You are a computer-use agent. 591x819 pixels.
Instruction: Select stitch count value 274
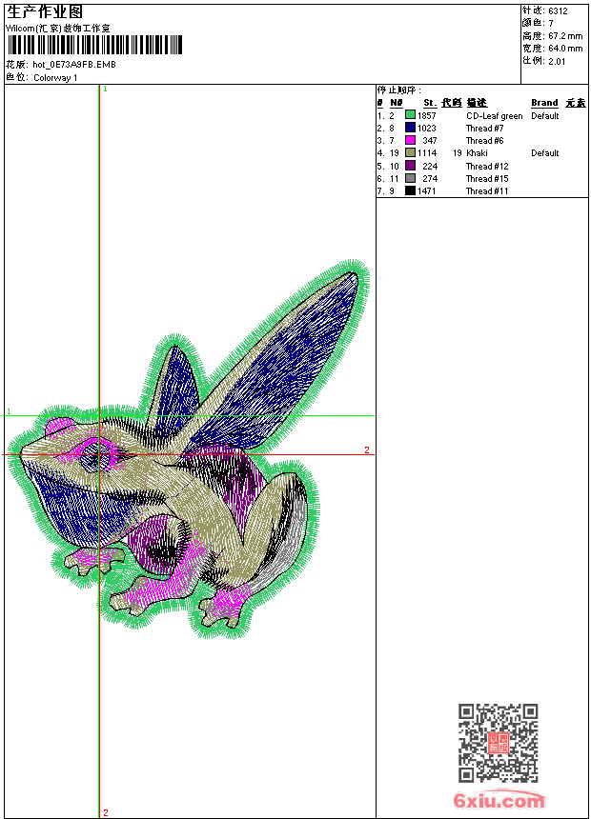[x=430, y=179]
